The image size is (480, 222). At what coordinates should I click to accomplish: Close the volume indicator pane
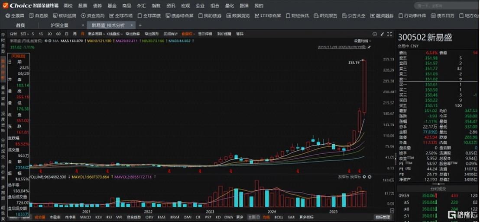pos(370,177)
